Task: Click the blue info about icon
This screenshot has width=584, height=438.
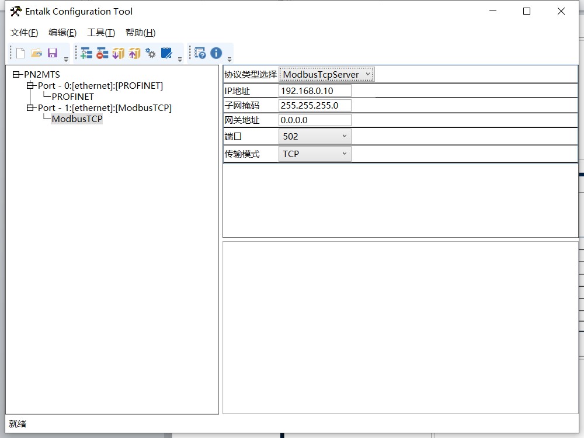Action: click(216, 53)
